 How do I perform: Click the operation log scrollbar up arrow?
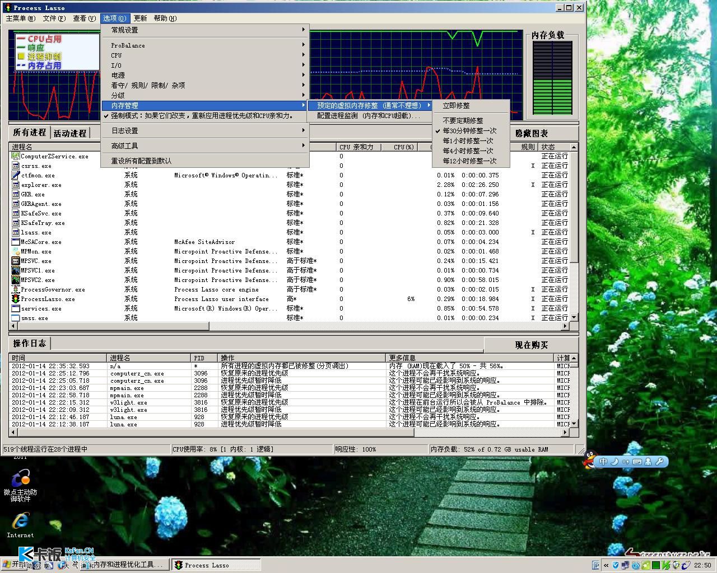pyautogui.click(x=574, y=358)
